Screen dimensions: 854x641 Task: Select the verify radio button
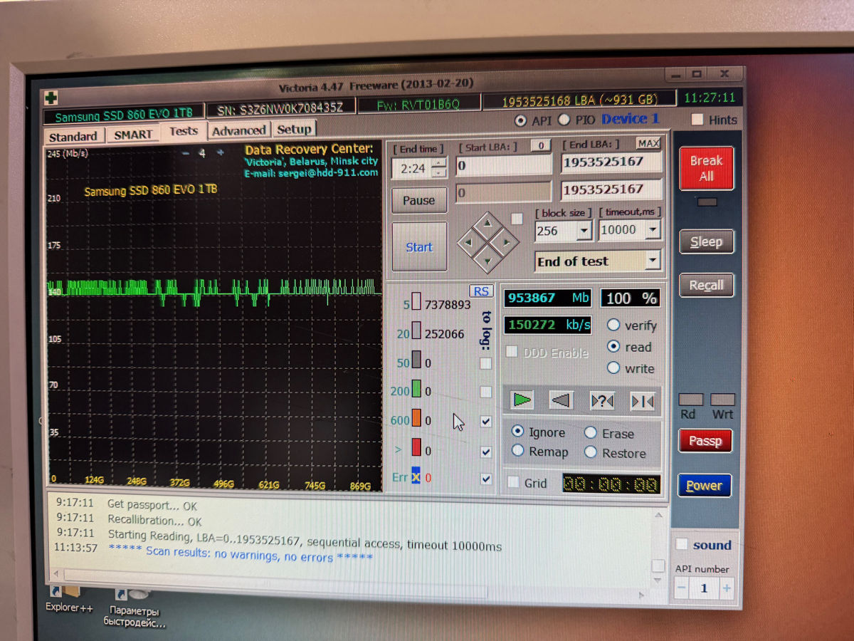pyautogui.click(x=613, y=325)
